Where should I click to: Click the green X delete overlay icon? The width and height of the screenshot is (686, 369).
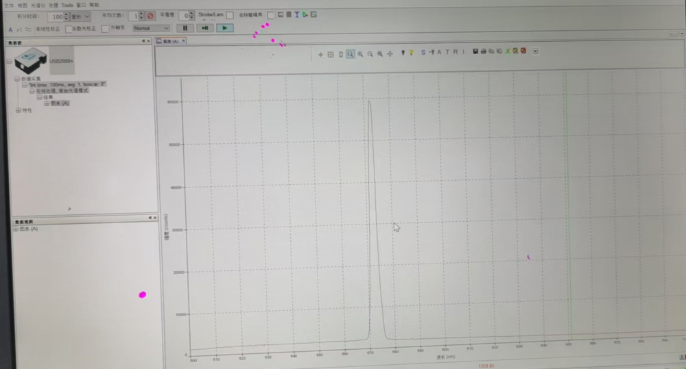pos(508,51)
